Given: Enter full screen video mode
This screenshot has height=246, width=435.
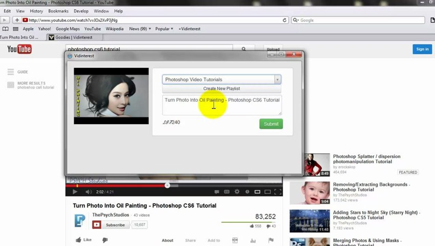Looking at the screenshot, I should click(278, 192).
